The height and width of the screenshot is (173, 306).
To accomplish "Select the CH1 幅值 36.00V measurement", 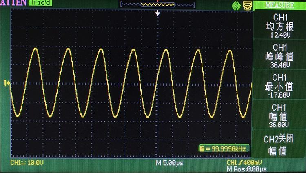I will [x=279, y=115].
